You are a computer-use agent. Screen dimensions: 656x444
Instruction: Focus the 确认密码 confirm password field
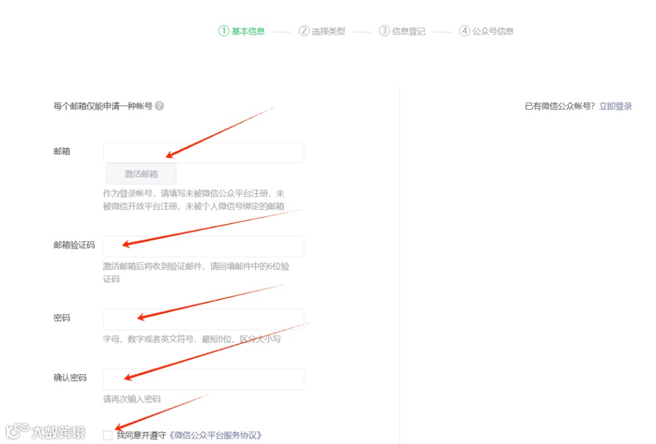click(x=203, y=379)
